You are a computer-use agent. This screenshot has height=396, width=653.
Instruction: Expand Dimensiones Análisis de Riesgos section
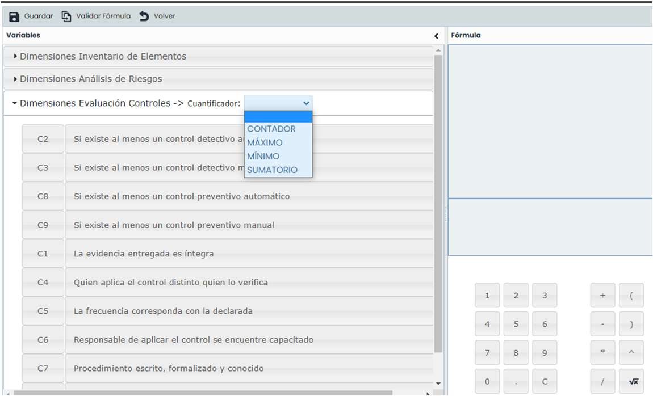point(91,79)
